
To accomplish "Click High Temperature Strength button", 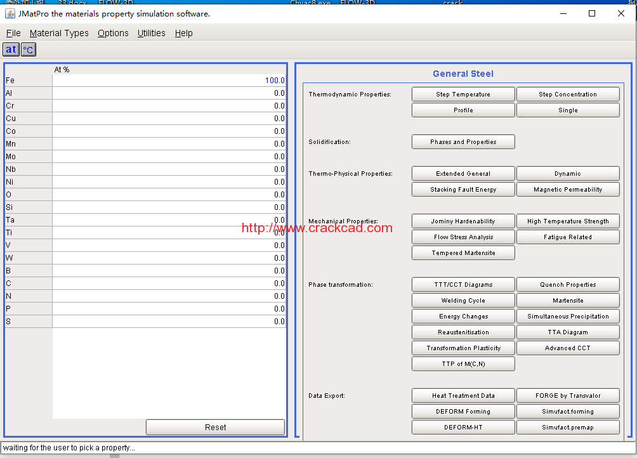I will point(568,221).
